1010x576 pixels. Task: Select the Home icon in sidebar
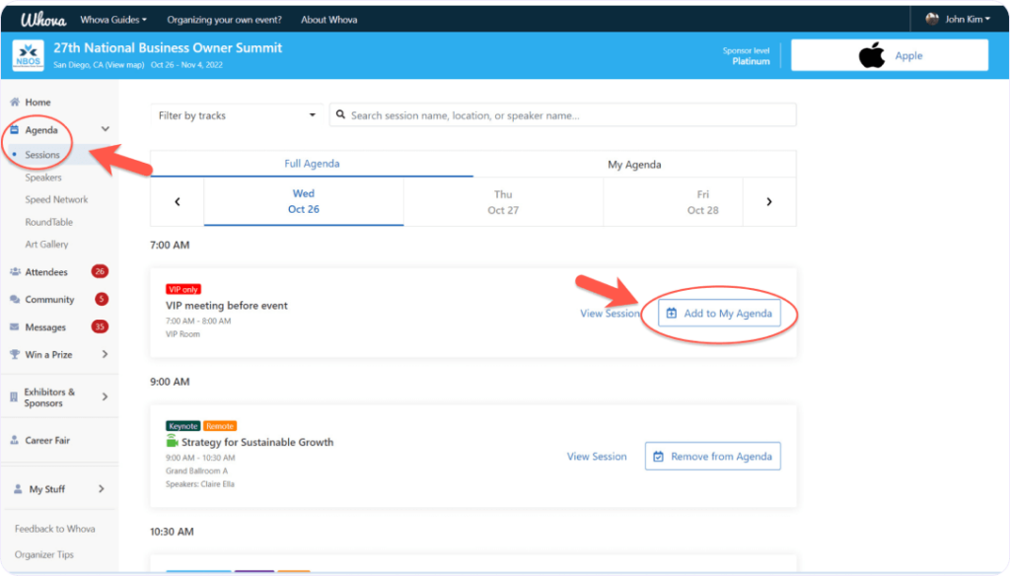pyautogui.click(x=16, y=101)
